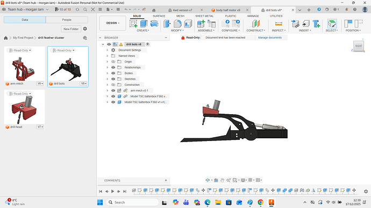Switch to the SURFACE tab
Image resolution: width=371 pixels, height=208 pixels.
pyautogui.click(x=159, y=16)
